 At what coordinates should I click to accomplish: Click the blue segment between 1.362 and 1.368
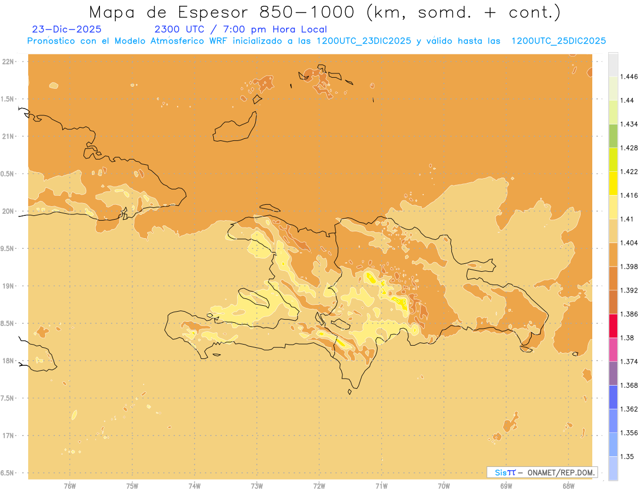pyautogui.click(x=613, y=397)
